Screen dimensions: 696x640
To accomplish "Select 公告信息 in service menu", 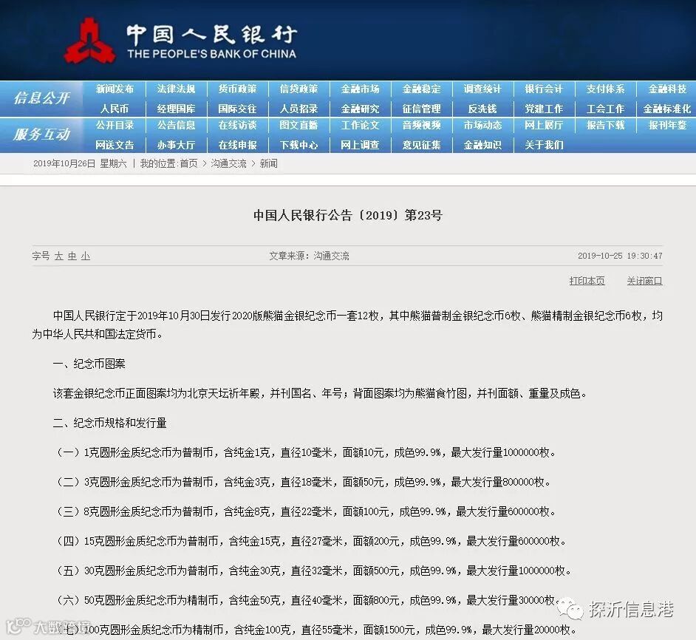I will point(176,125).
